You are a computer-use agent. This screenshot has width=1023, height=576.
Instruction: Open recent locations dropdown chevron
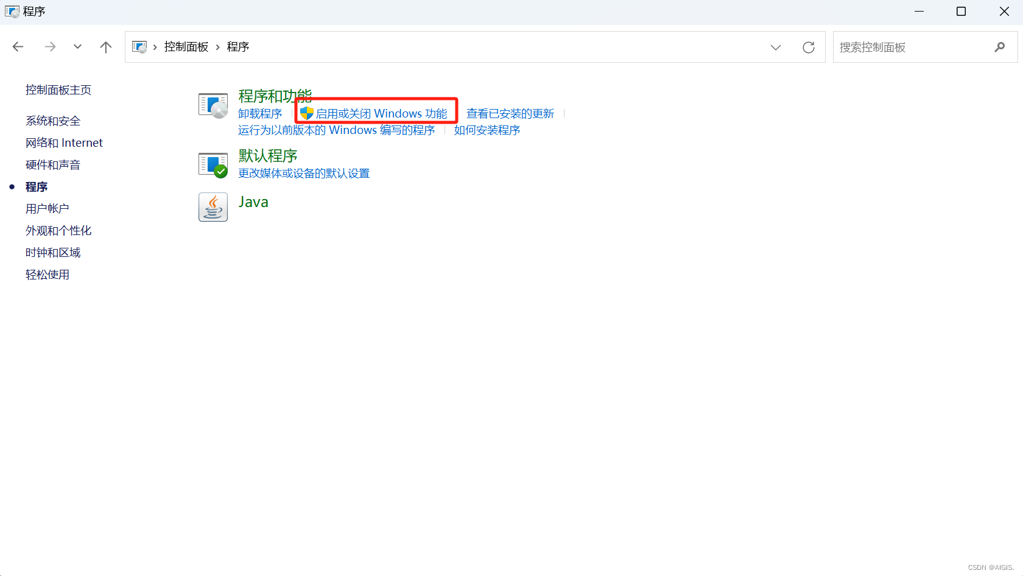click(x=77, y=47)
